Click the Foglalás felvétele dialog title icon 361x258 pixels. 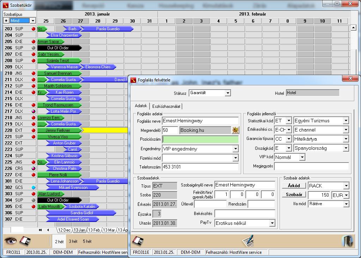click(133, 80)
